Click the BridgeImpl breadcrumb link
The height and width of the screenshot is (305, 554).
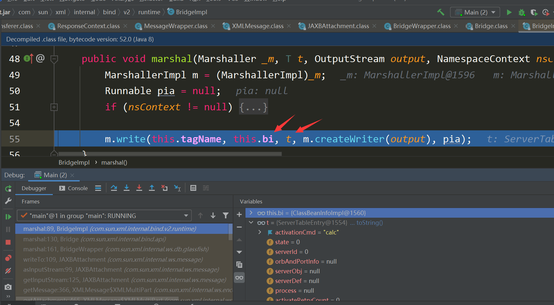(74, 162)
